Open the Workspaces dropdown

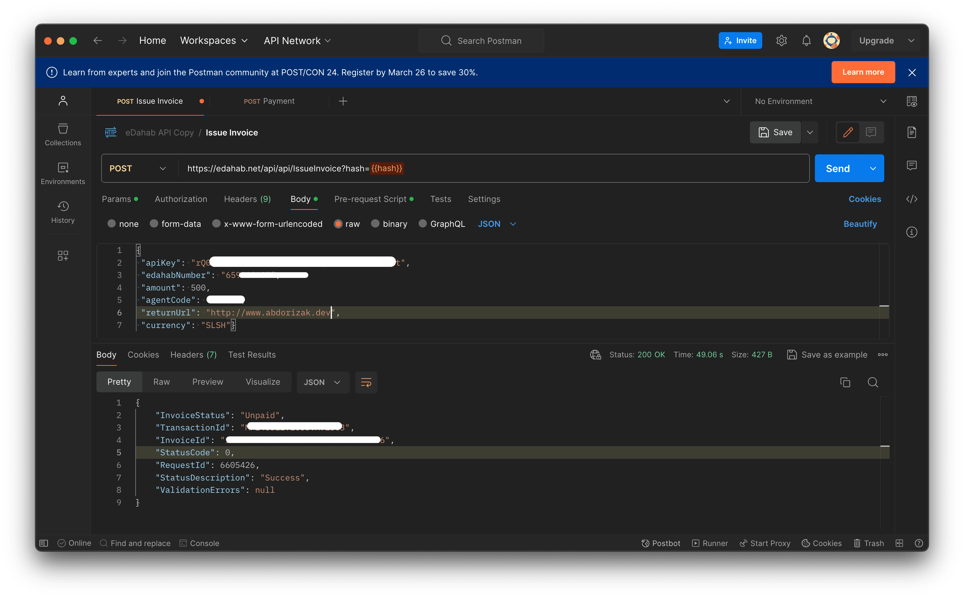[214, 40]
